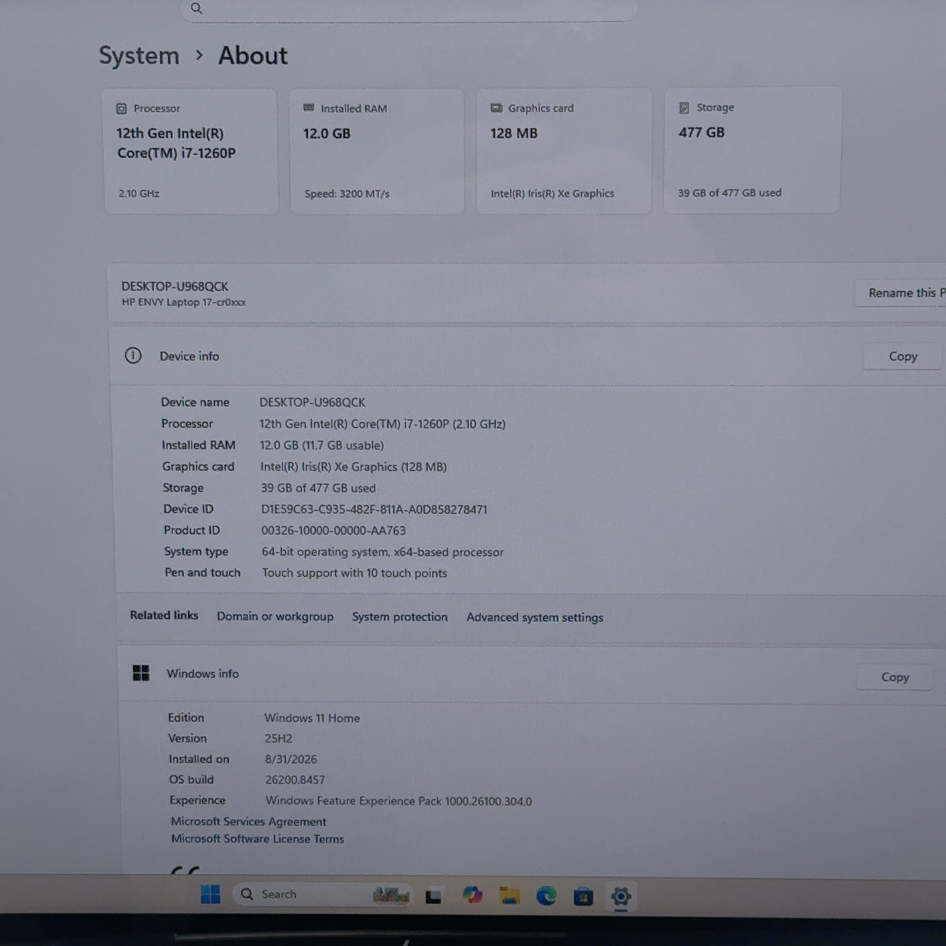
Task: Click the '12.0 GB (11.7 GB usable)' value
Action: (x=322, y=445)
